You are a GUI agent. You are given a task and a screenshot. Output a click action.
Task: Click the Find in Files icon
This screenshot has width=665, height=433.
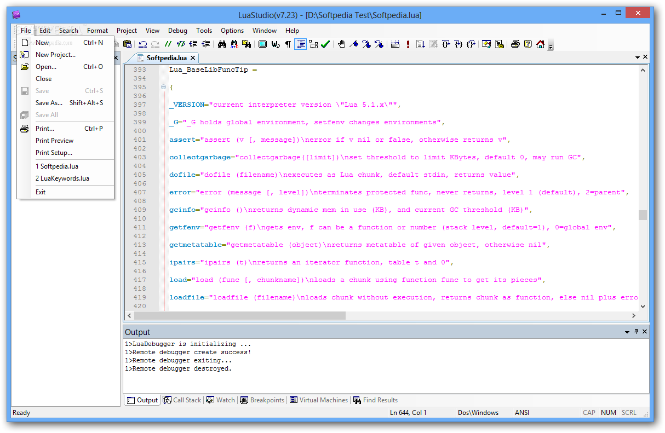(x=247, y=44)
